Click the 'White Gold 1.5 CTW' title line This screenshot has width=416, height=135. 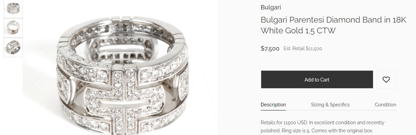[x=298, y=31]
